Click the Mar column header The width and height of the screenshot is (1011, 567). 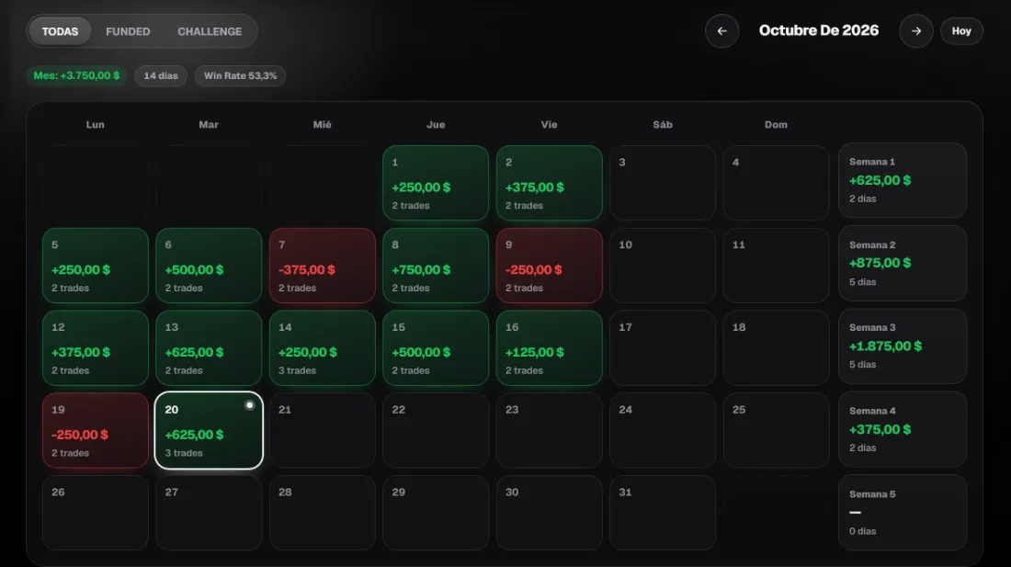(x=209, y=124)
